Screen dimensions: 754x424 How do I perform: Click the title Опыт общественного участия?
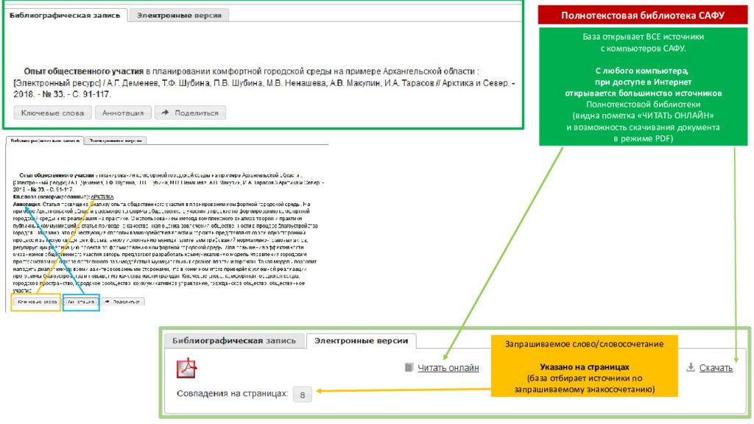click(x=84, y=71)
